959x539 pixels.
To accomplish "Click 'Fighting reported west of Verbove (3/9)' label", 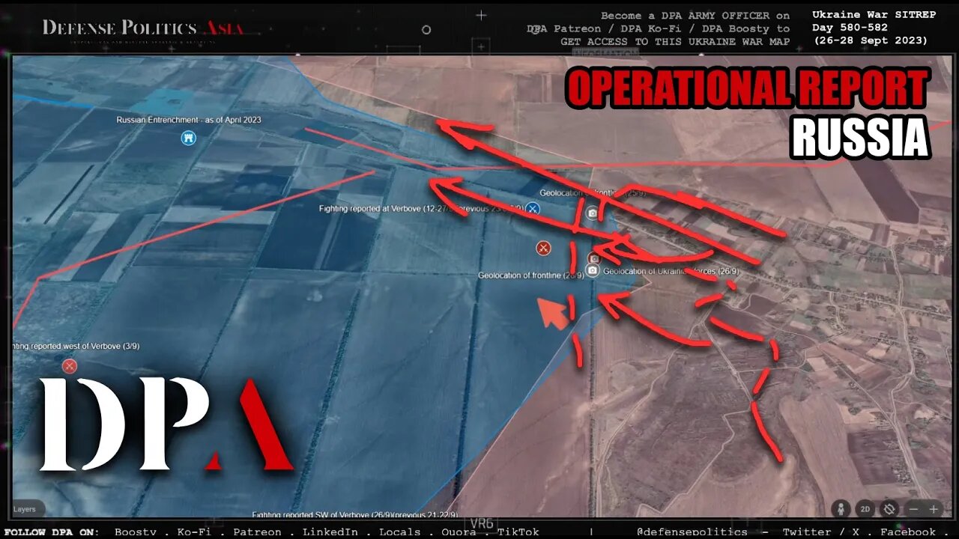I will coord(75,347).
